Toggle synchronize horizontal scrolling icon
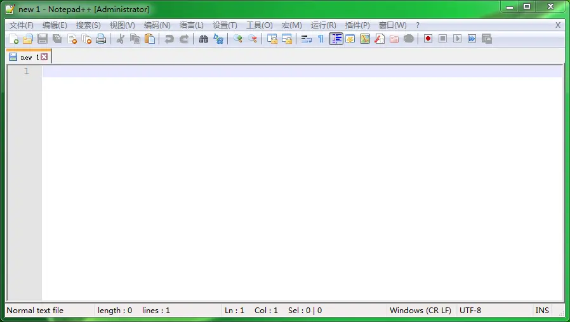570x322 pixels. (287, 39)
